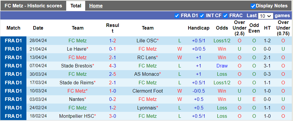Toggle the Display Notes checkbox
This screenshot has height=121, width=293.
[x=253, y=6]
